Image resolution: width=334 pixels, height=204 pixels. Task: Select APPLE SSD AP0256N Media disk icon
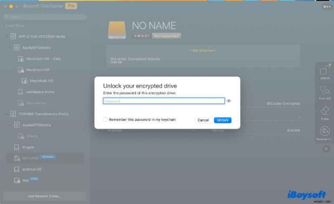(13, 36)
